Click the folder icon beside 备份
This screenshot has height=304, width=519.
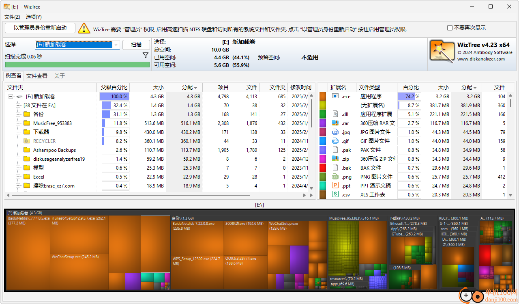coord(27,114)
